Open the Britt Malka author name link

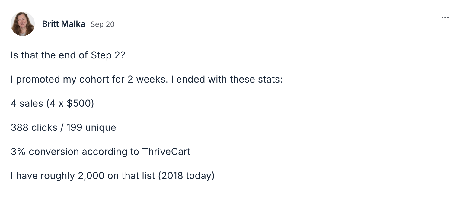[x=64, y=24]
